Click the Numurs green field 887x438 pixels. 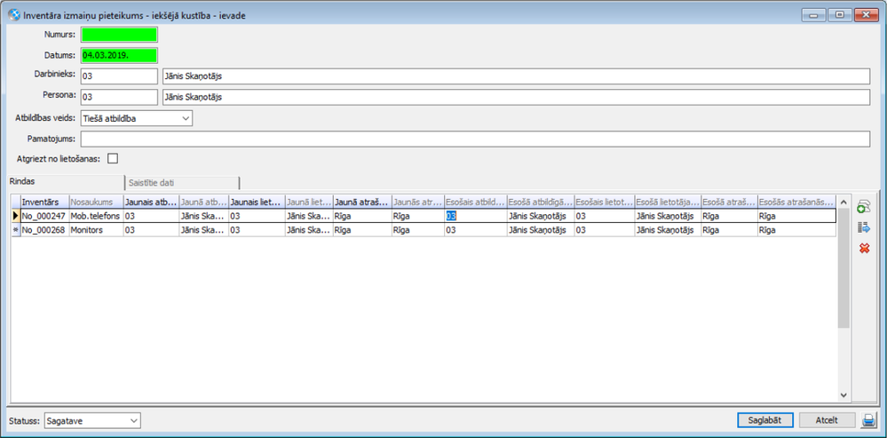click(119, 35)
